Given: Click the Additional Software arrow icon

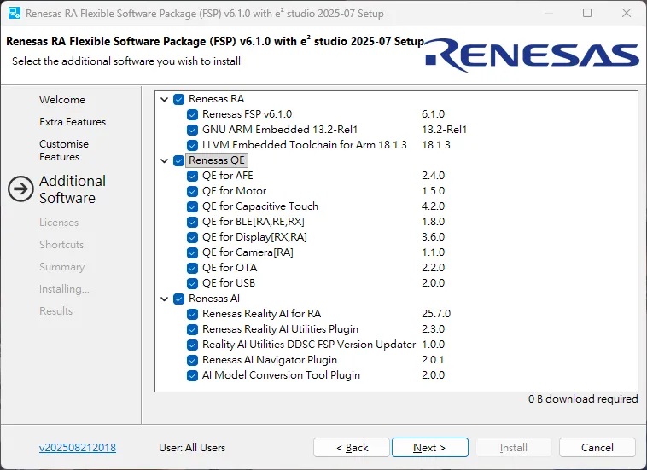Looking at the screenshot, I should tap(20, 189).
